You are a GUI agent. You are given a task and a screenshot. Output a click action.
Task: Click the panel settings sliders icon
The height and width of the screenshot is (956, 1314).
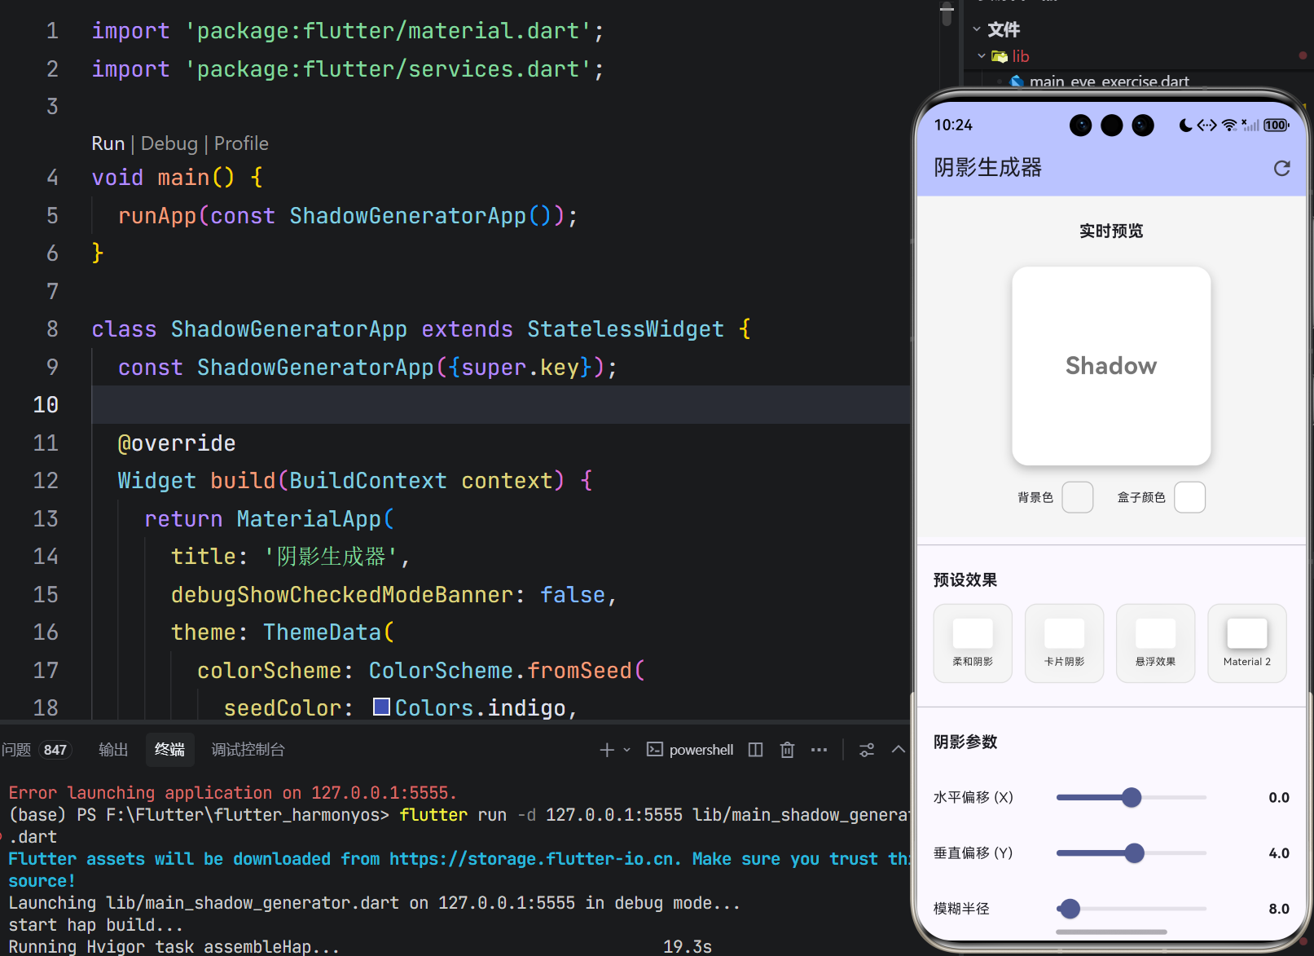coord(867,750)
